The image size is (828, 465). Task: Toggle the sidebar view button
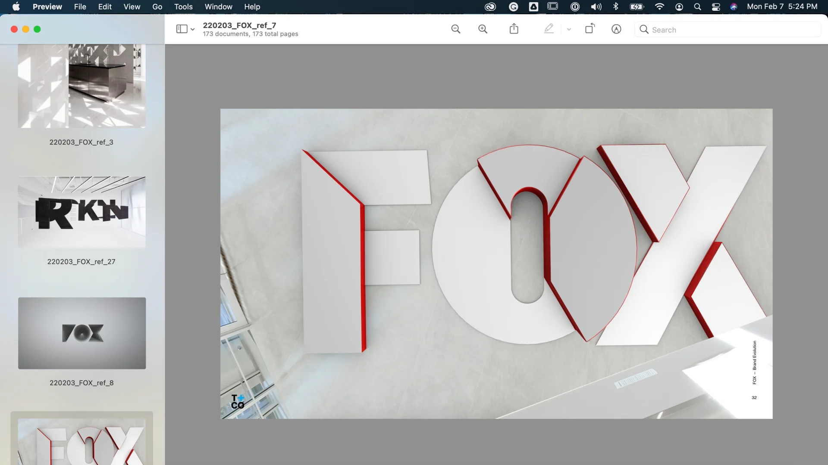pos(182,29)
